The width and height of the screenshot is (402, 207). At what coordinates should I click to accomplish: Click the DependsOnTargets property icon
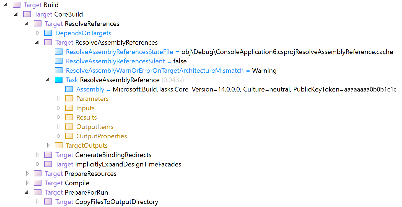click(x=48, y=33)
